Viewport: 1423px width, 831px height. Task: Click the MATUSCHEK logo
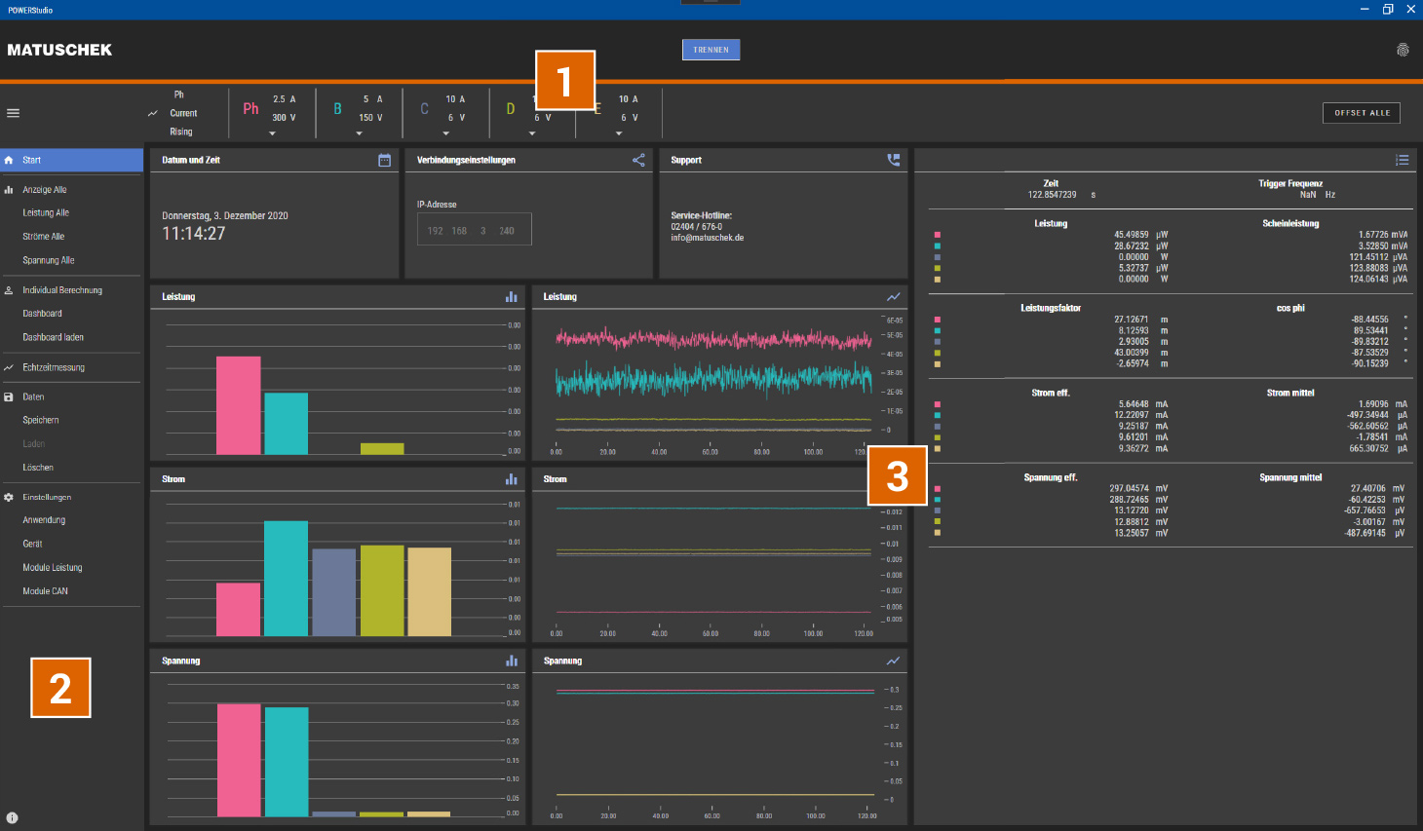coord(59,50)
